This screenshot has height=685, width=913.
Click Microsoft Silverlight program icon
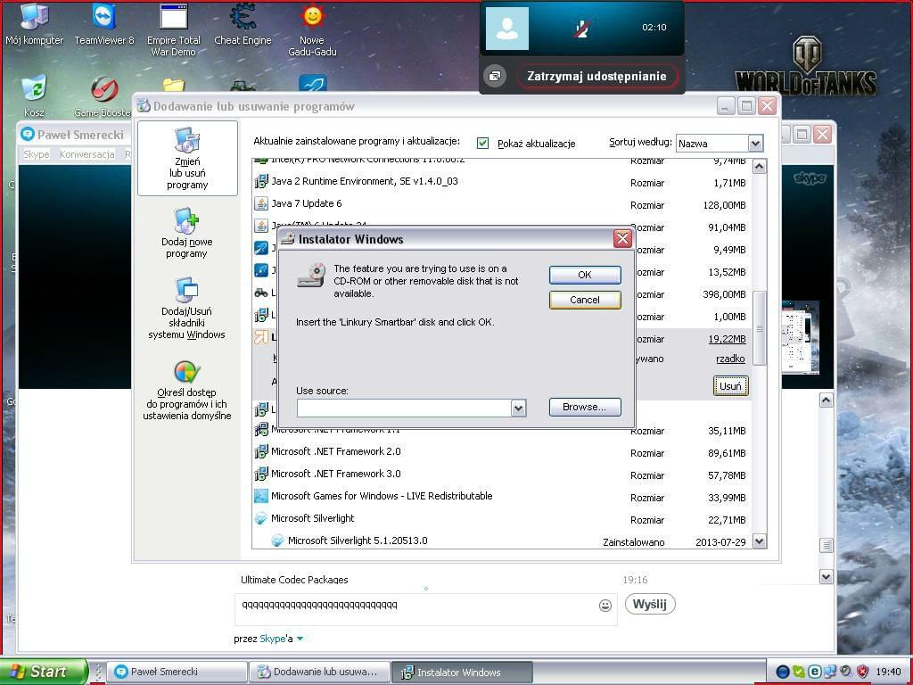[261, 518]
